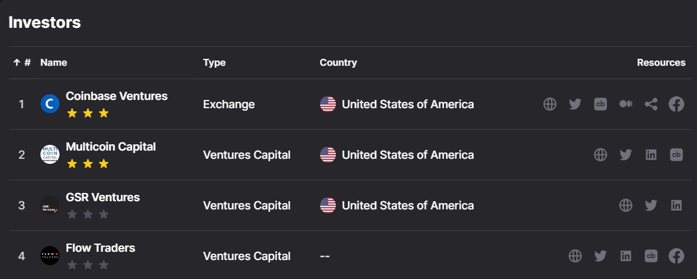Open Coinbase Ventures Twitter profile
This screenshot has height=279, width=697.
(575, 104)
